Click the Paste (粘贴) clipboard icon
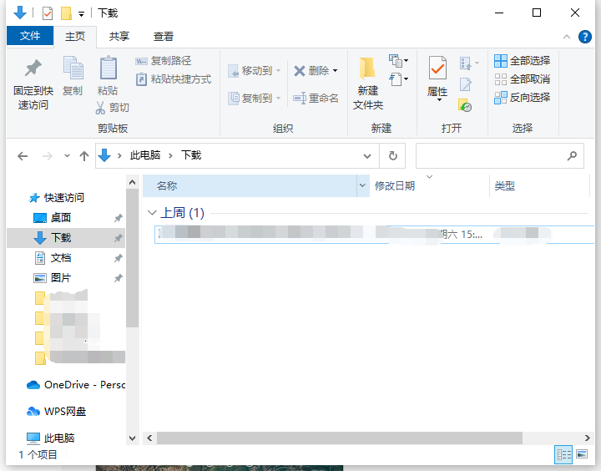601x471 pixels. [x=108, y=68]
